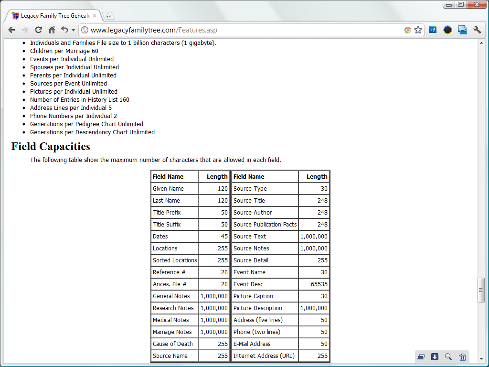This screenshot has height=367, width=489.
Task: Click the 'Source Title' table cell
Action: pos(265,200)
